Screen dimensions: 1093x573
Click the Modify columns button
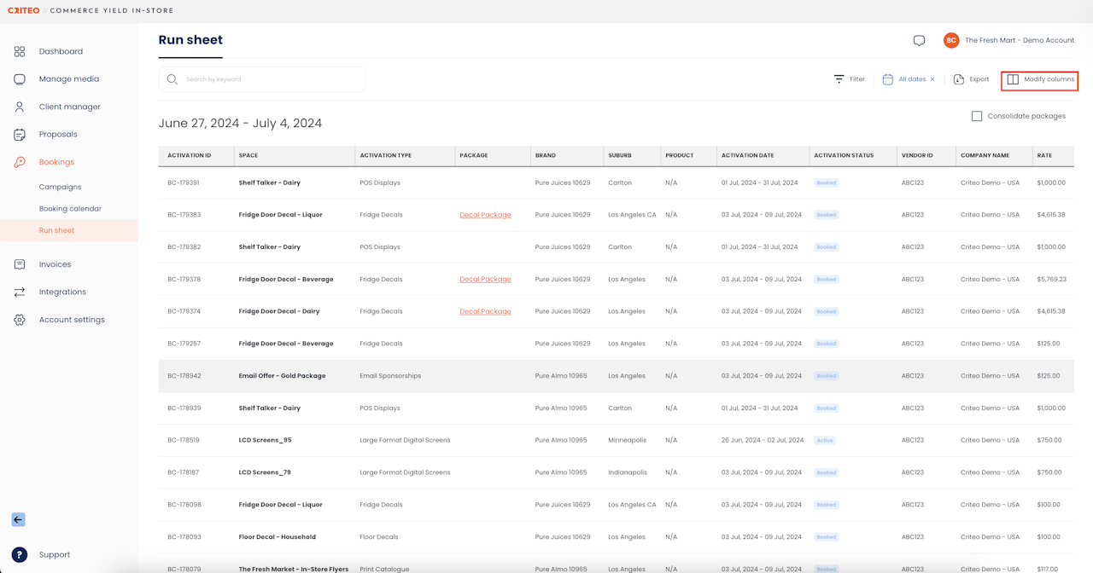(x=1040, y=79)
